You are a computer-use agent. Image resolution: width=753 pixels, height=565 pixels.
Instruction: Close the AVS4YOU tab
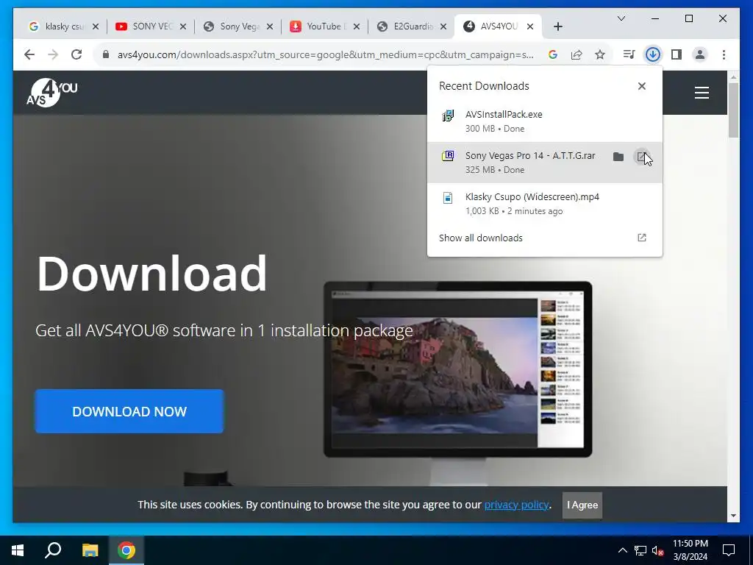[x=530, y=26]
